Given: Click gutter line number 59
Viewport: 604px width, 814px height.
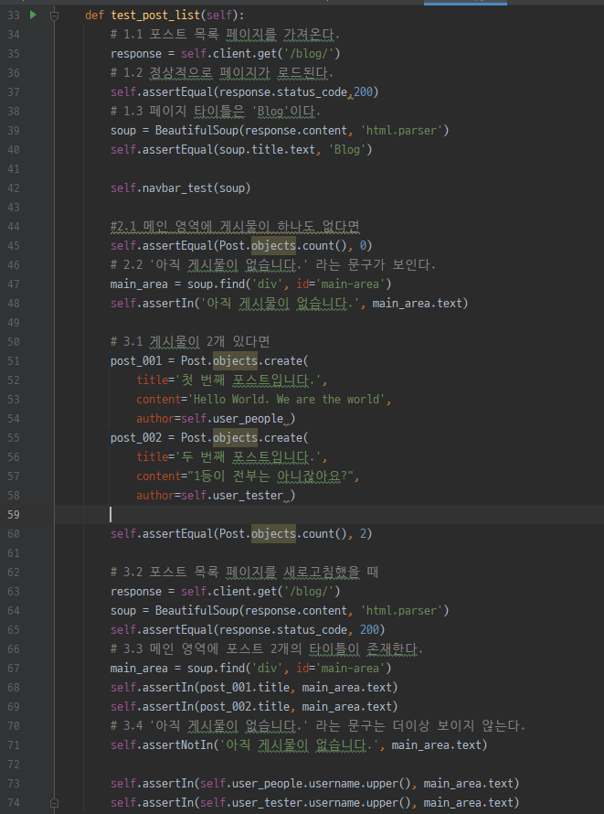Looking at the screenshot, I should point(14,514).
